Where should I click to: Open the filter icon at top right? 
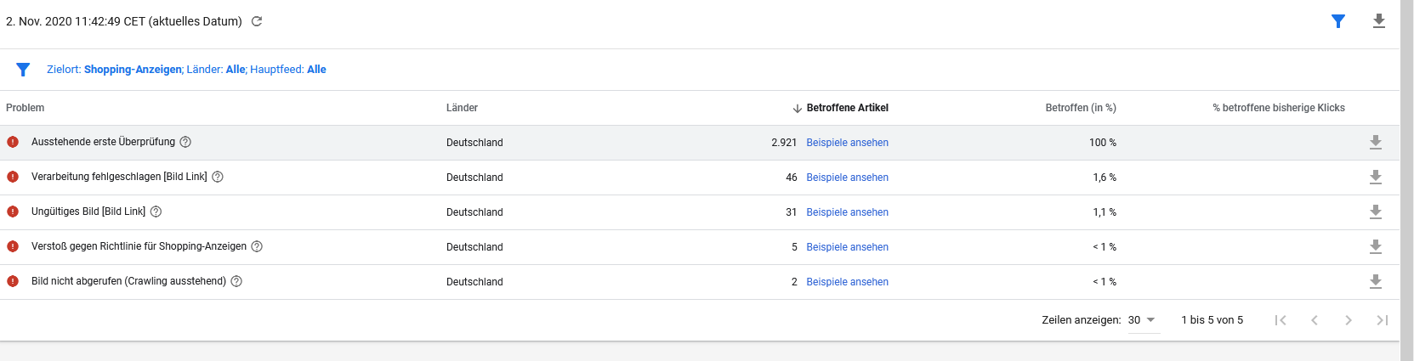tap(1337, 21)
